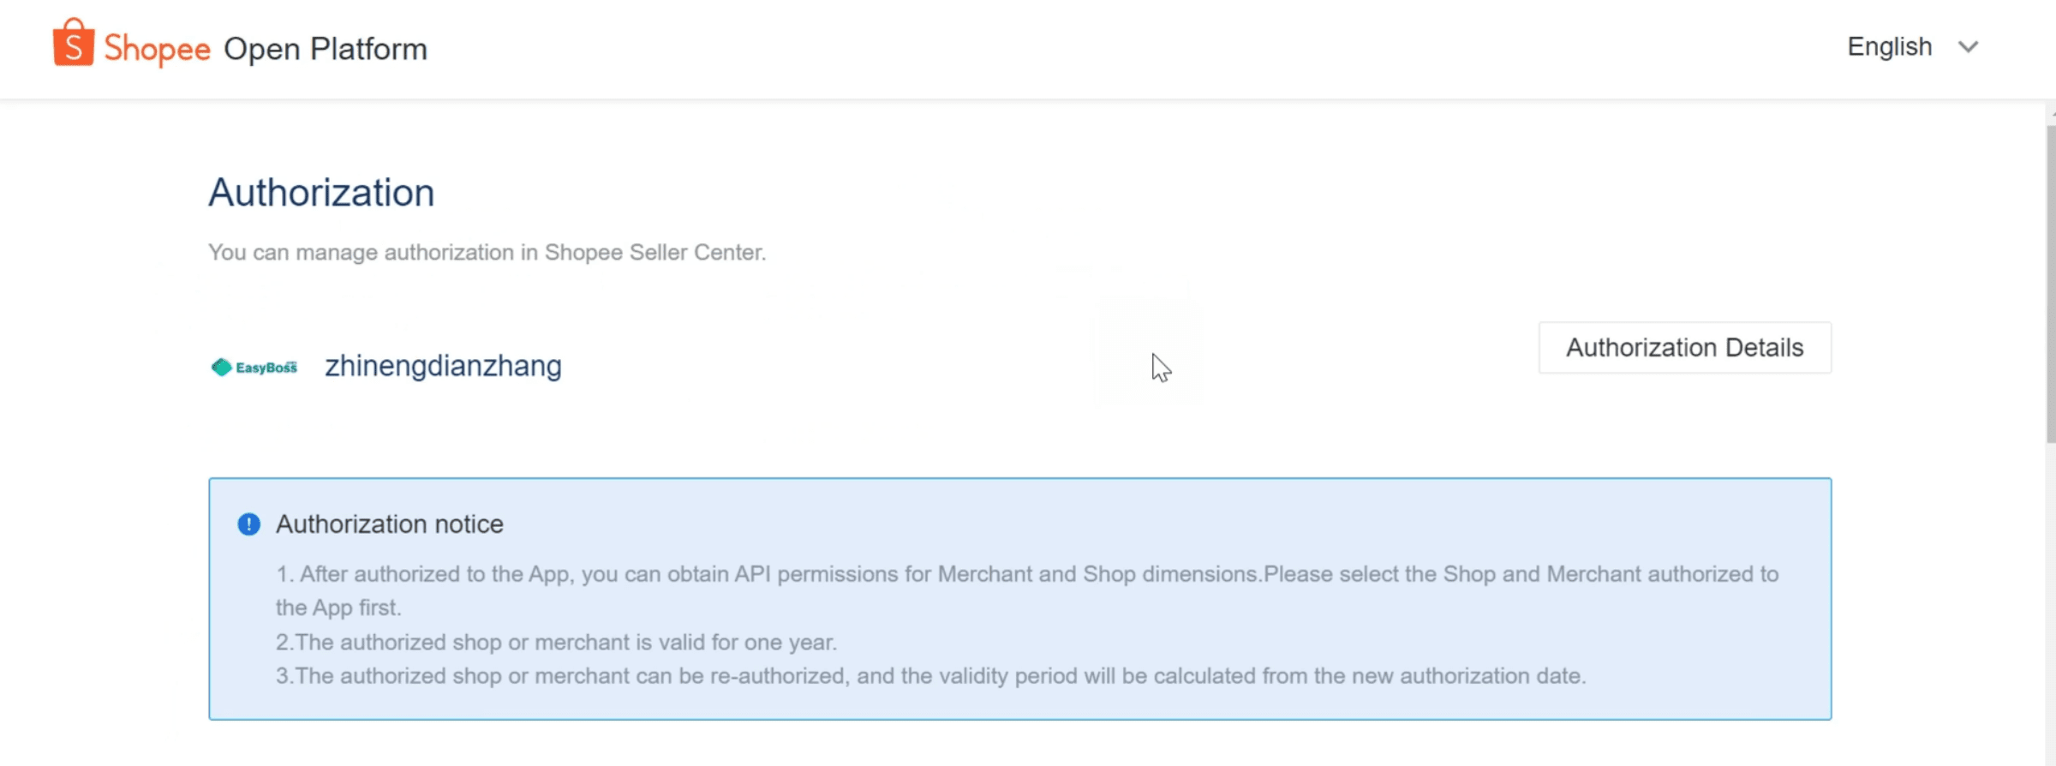The height and width of the screenshot is (766, 2056).
Task: Click the scrollbar up arrow
Action: point(2052,112)
